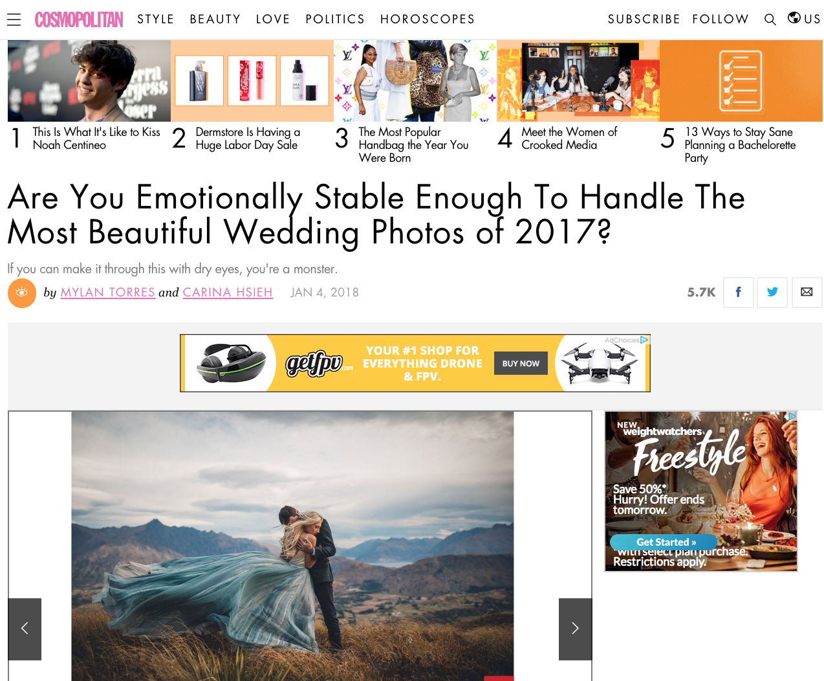This screenshot has height=681, width=824.
Task: Share article via email envelope icon
Action: click(807, 292)
